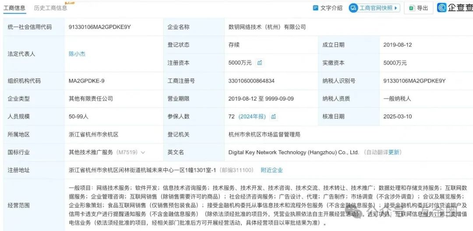Image resolution: width=473 pixels, height=231 pixels.
Task: Select the registered address text
Action: pos(142,171)
